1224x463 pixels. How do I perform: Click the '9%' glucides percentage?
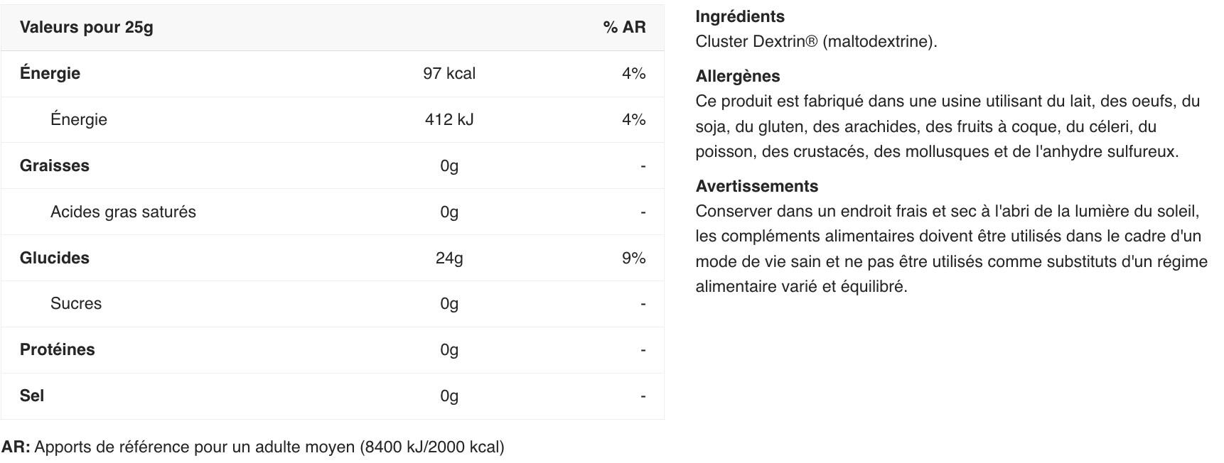point(633,258)
